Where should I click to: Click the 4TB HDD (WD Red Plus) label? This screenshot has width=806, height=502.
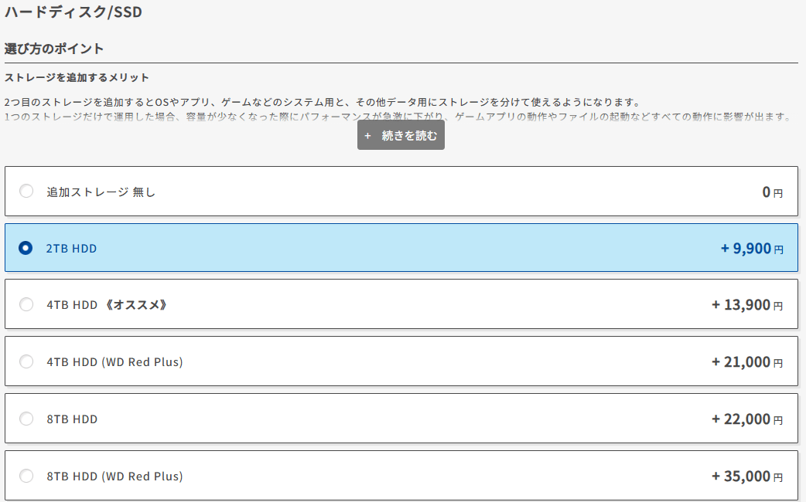[x=114, y=361]
